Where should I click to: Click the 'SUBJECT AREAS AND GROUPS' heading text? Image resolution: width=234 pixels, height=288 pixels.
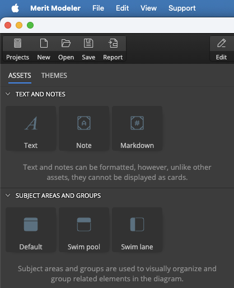coord(58,196)
